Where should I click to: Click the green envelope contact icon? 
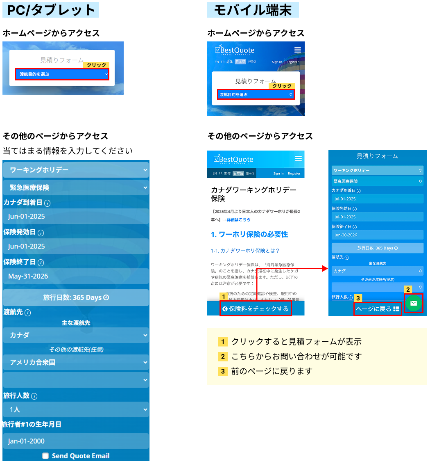tap(413, 303)
